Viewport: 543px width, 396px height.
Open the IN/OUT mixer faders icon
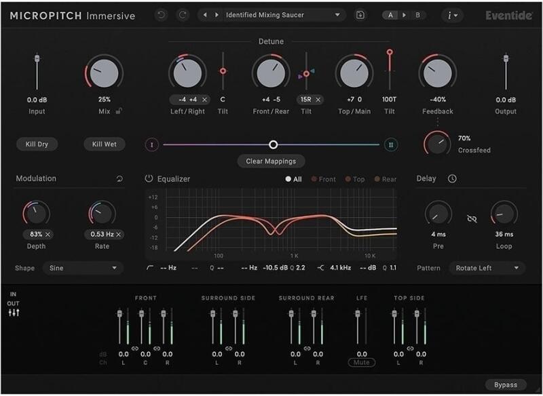coord(14,313)
